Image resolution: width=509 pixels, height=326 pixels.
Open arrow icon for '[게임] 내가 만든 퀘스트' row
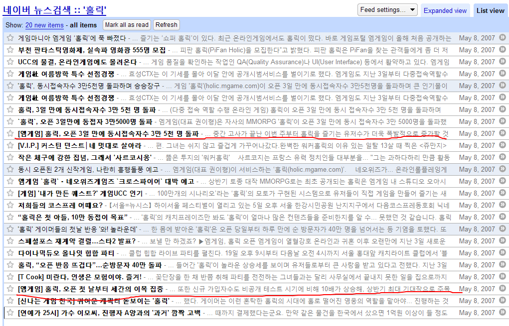(503, 193)
